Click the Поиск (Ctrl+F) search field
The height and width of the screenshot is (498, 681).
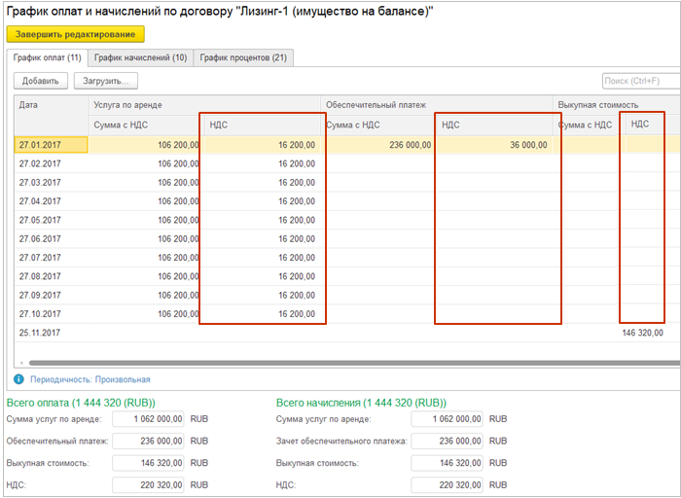tap(640, 81)
